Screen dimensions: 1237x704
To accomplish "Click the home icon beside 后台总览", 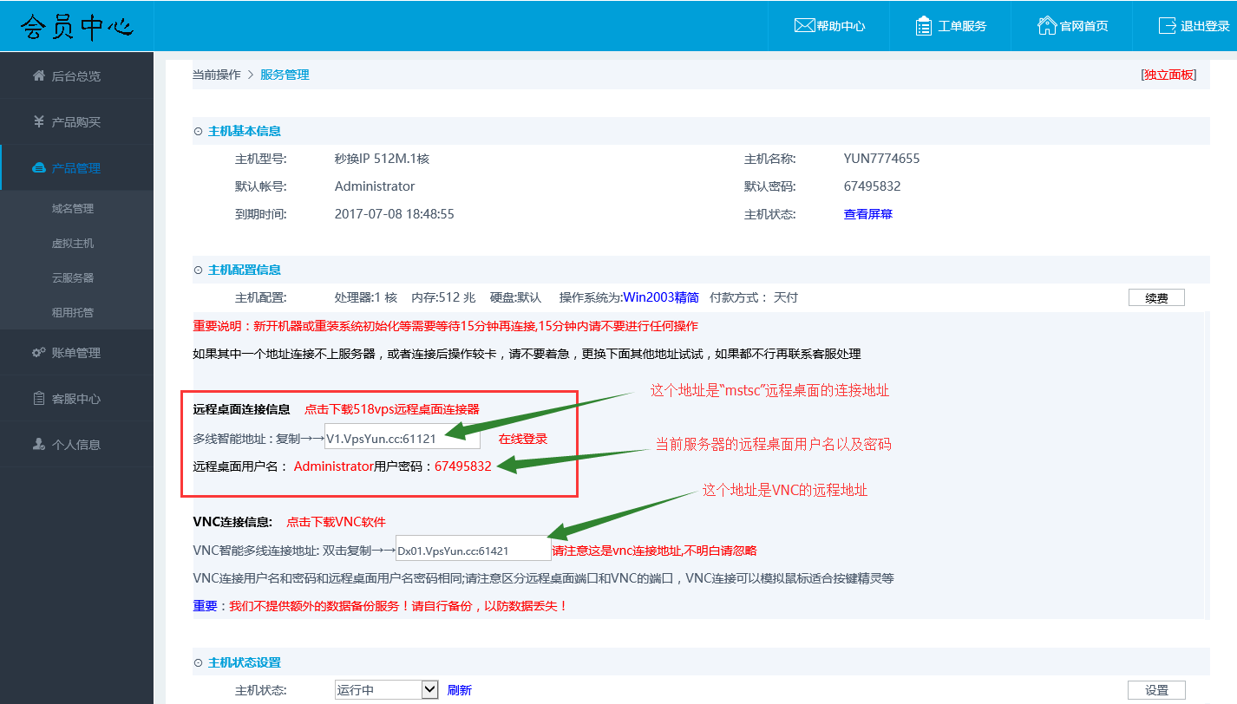I will click(39, 75).
